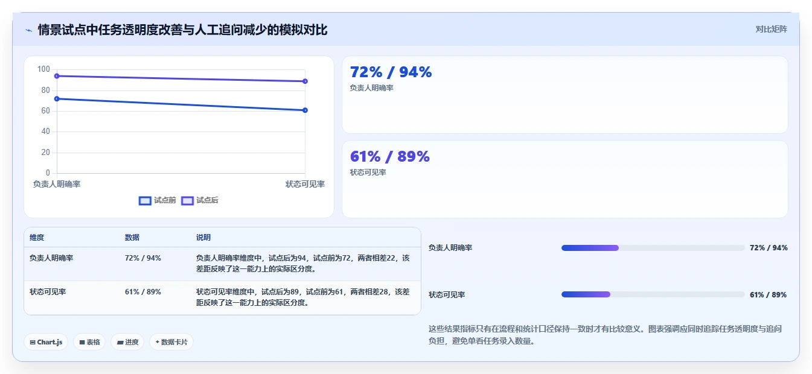The image size is (812, 374).
Task: Select the 试点后 data point at 94 on the chart
Action: (57, 76)
